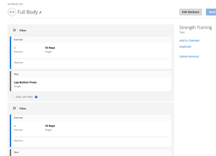The width and height of the screenshot is (216, 156).
Task: Select the Duplicate link
Action: click(x=185, y=47)
